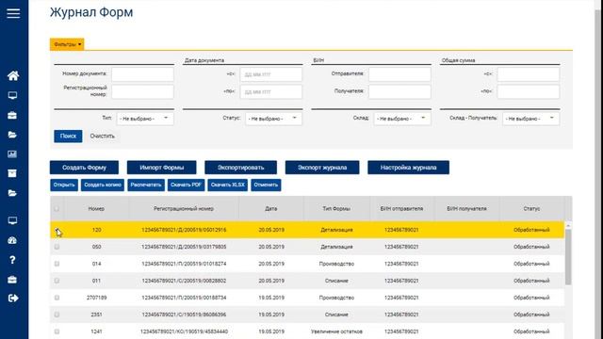The height and width of the screenshot is (339, 603).
Task: Check the checkbox for row 2351
Action: pyautogui.click(x=57, y=315)
